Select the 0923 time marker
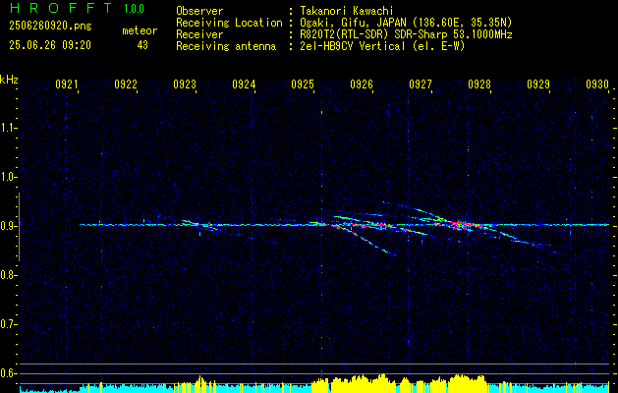The height and width of the screenshot is (393, 618). pyautogui.click(x=185, y=84)
